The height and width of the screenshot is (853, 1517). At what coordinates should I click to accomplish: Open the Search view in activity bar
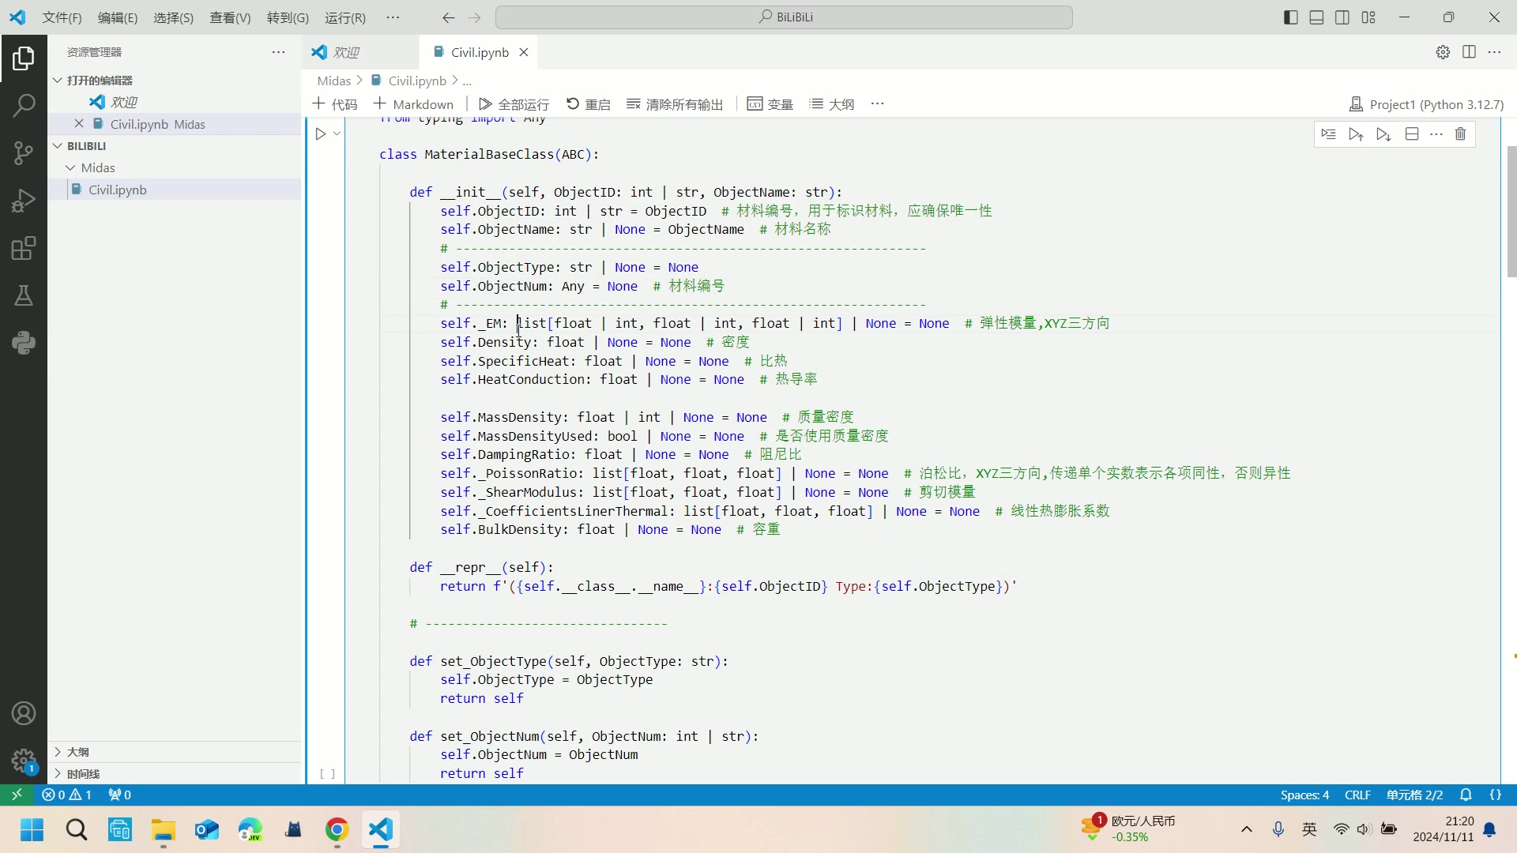24,105
